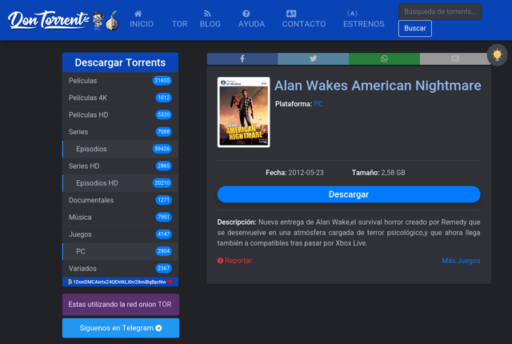Open Juegos category
The height and width of the screenshot is (344, 512).
(120, 234)
